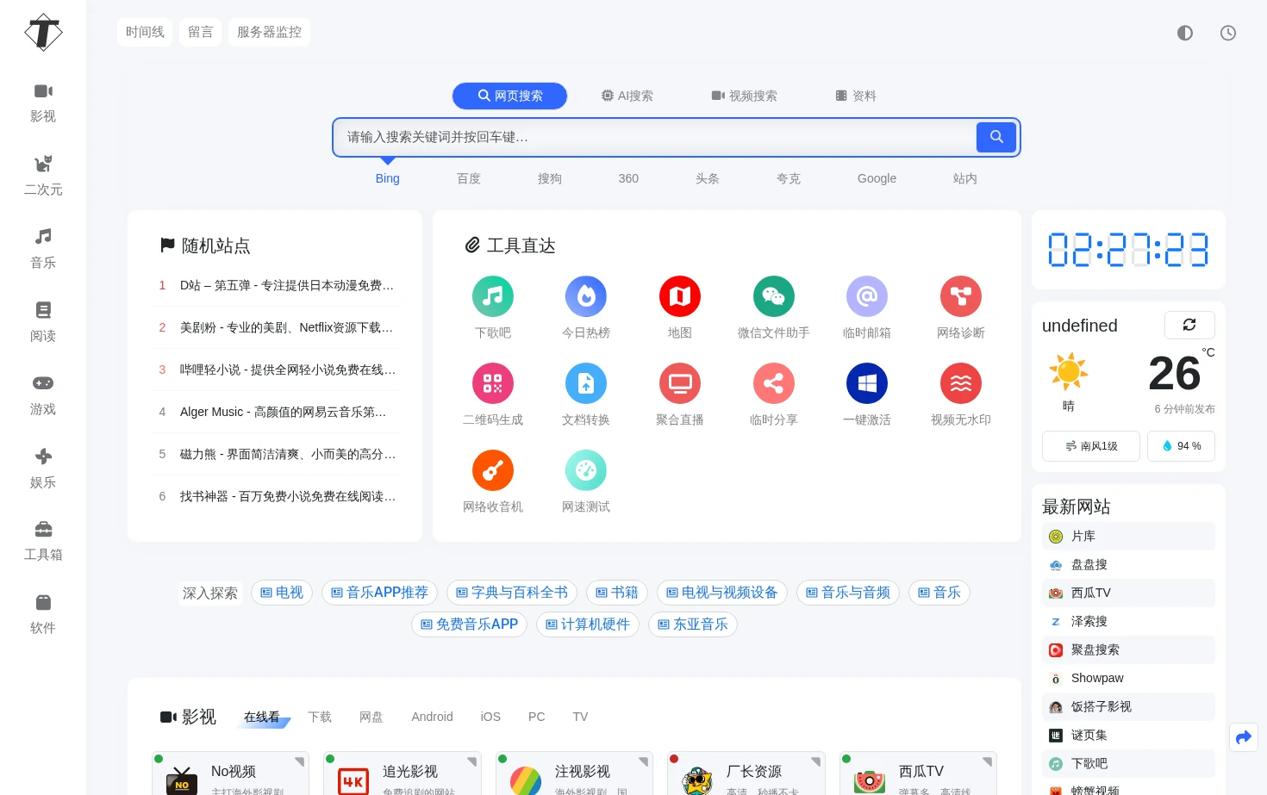Open the 东亚音乐 explore tag
Image resolution: width=1267 pixels, height=795 pixels.
[x=693, y=624]
